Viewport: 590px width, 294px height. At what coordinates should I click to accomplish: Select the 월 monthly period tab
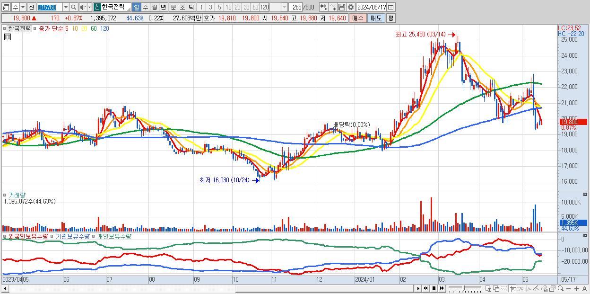click(x=154, y=7)
